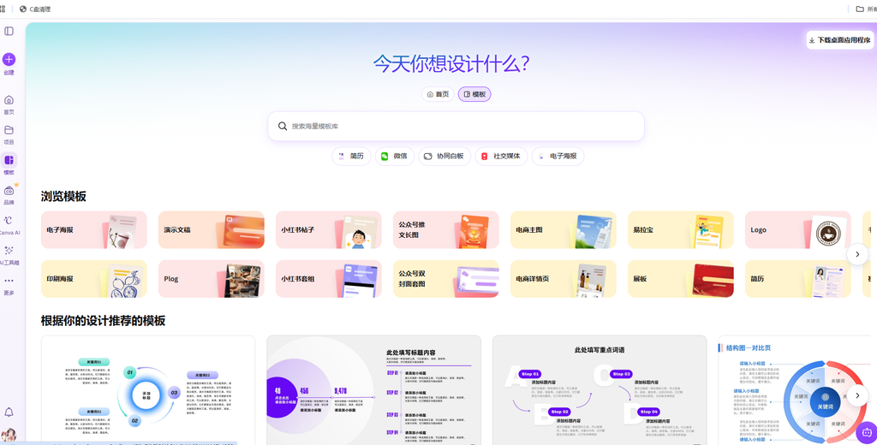Click the 根据你的设计推荐的模板 heading

pyautogui.click(x=103, y=321)
